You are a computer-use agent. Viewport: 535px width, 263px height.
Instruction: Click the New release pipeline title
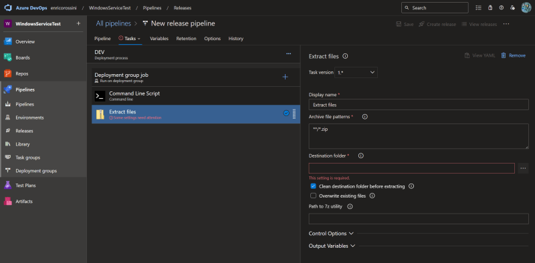pyautogui.click(x=183, y=23)
